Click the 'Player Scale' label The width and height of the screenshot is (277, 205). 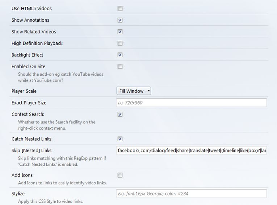point(24,91)
